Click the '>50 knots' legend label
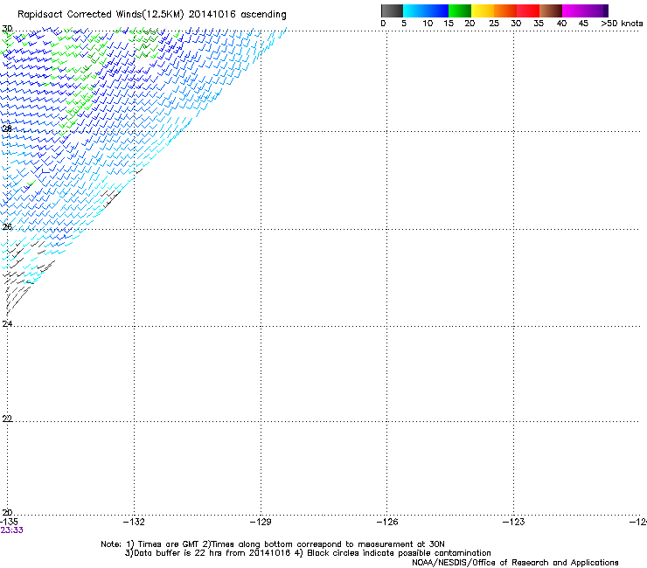This screenshot has width=647, height=568. pos(622,24)
